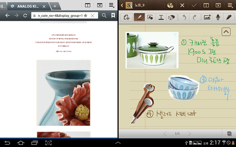
Task: Toggle split view in S Note header
Action: point(206,5)
